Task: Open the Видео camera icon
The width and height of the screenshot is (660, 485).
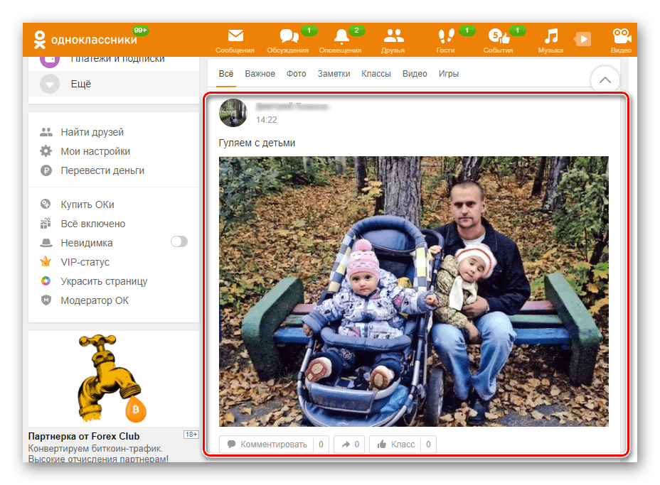Action: (x=622, y=36)
